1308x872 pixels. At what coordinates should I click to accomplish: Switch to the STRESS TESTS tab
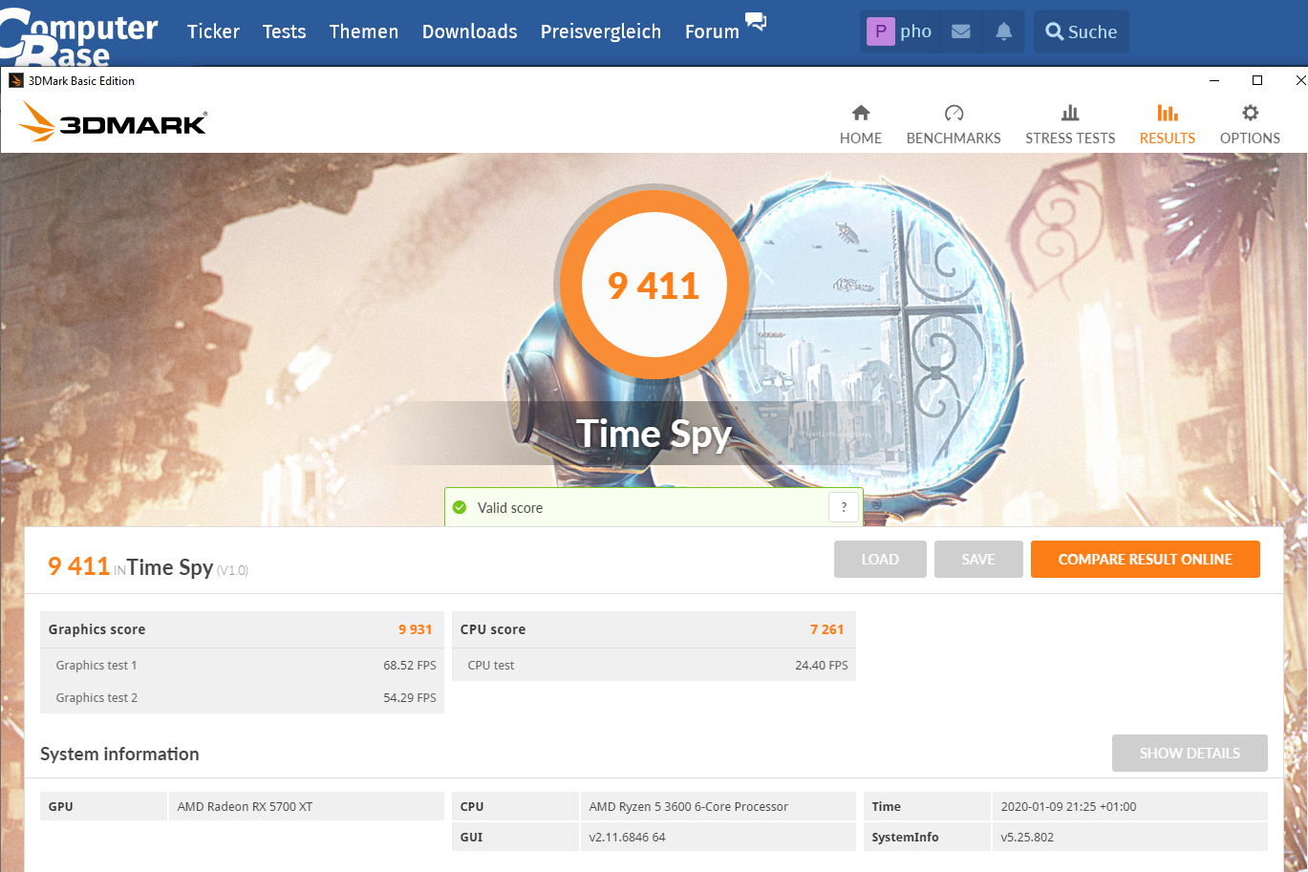[x=1070, y=125]
